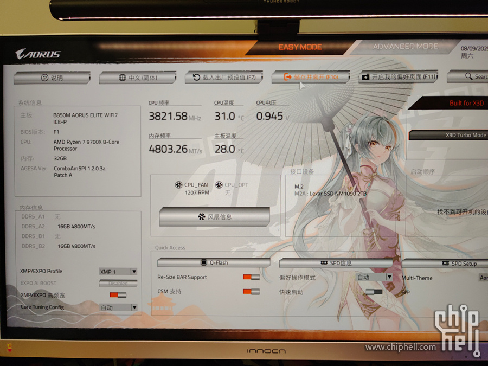
Task: Open the Multi-Theme dropdown
Action: [483, 278]
